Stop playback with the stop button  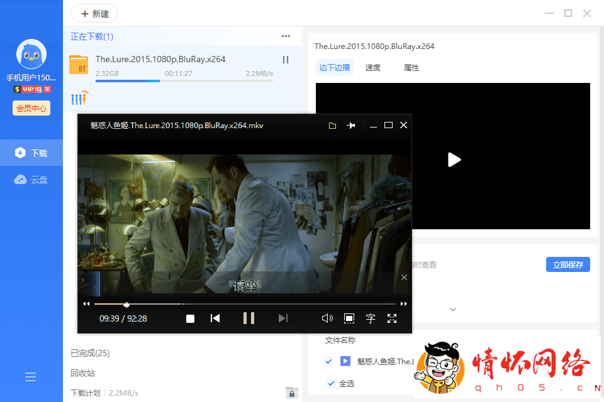tap(190, 318)
